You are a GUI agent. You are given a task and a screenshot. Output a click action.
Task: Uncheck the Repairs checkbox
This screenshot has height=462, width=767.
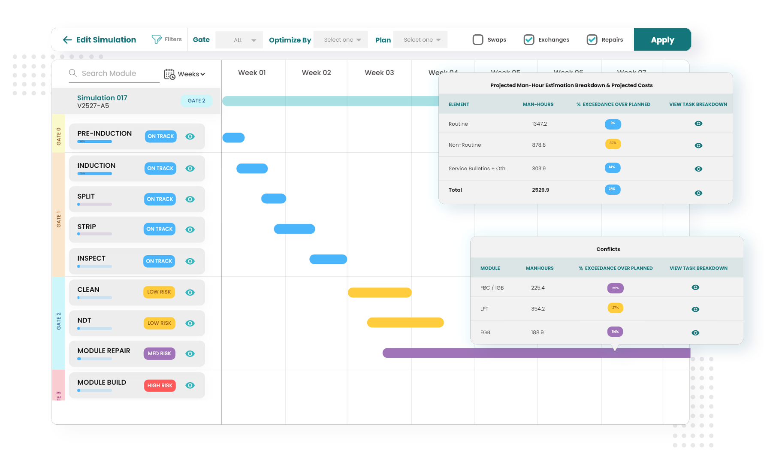[592, 39]
